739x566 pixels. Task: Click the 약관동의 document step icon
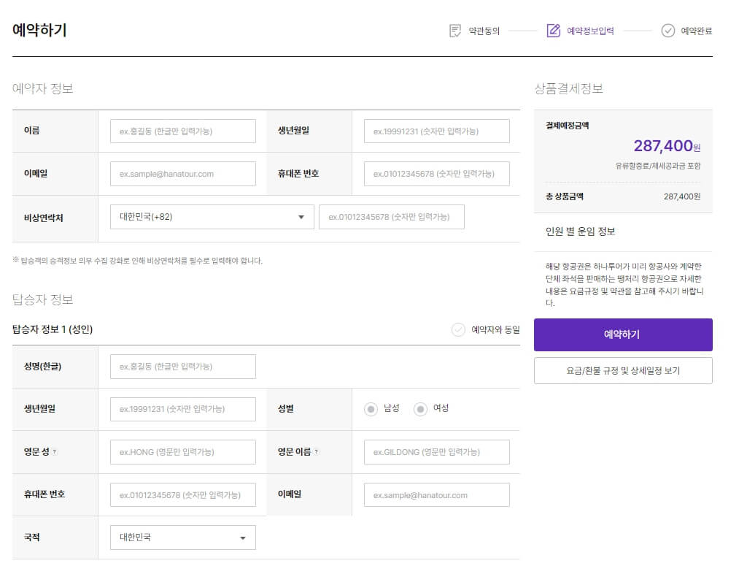[x=454, y=31]
